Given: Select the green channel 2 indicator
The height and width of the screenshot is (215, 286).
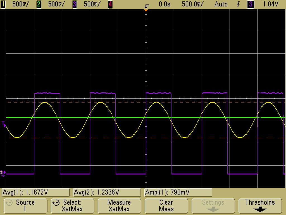Looking at the screenshot, I should 39,4.
